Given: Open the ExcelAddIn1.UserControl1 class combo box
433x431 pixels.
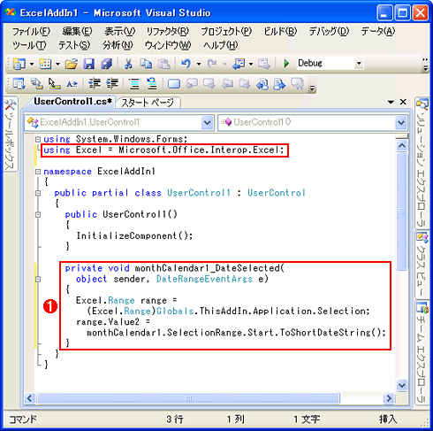Looking at the screenshot, I should coord(119,122).
